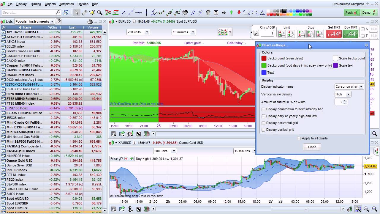Sort list by the %Chg column header
This screenshot has width=380, height=214.
coord(53,27)
